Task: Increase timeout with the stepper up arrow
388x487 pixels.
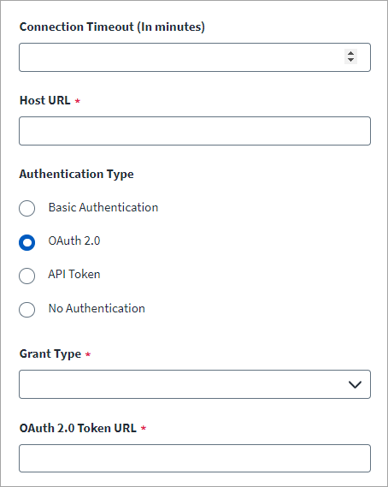Action: (350, 53)
